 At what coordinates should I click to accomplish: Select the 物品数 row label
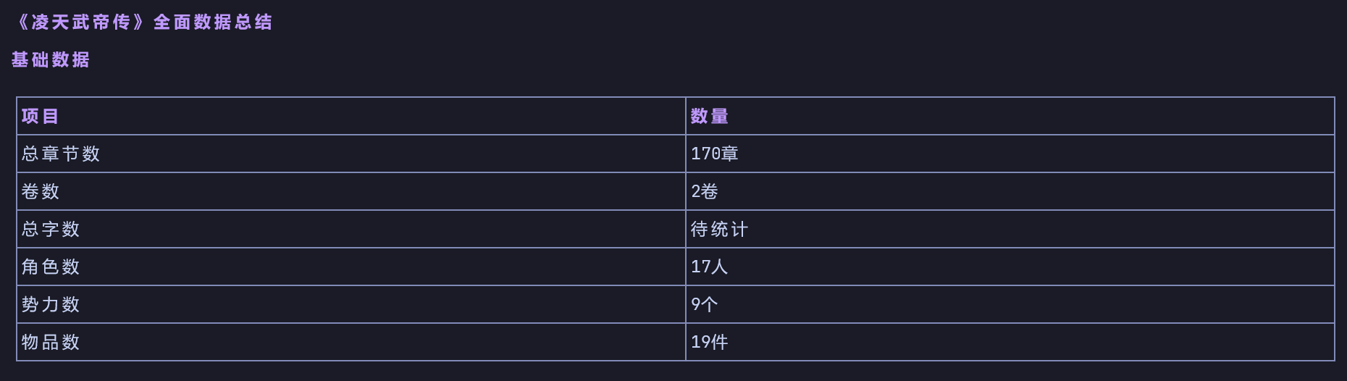pyautogui.click(x=51, y=342)
